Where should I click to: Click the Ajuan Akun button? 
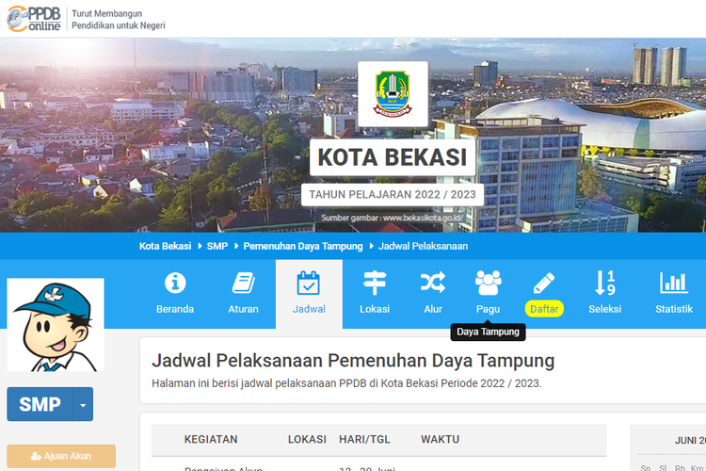[61, 456]
